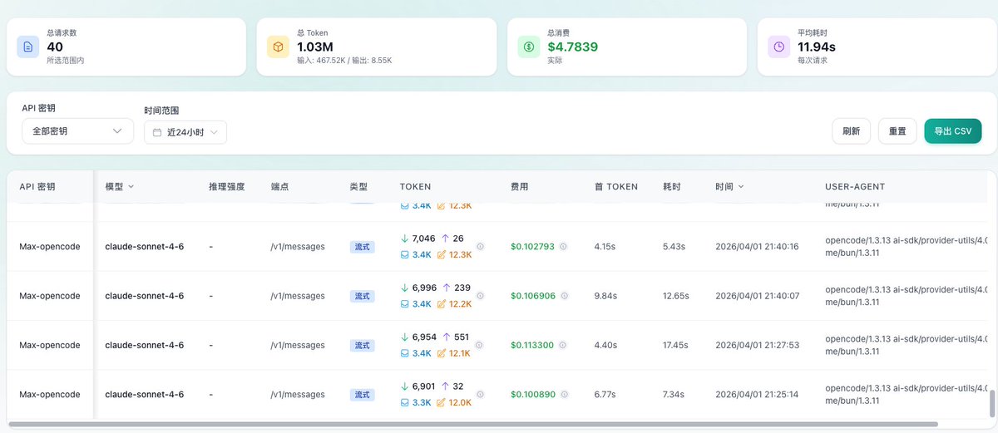The height and width of the screenshot is (433, 998).
Task: Click the vertical table scrollbar thumb
Action: [991, 404]
